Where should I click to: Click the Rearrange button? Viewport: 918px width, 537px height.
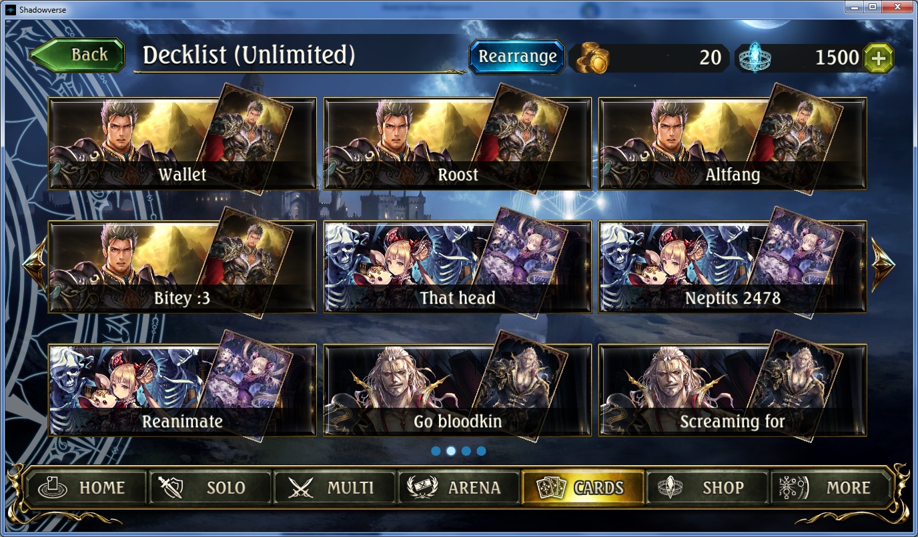pos(517,57)
